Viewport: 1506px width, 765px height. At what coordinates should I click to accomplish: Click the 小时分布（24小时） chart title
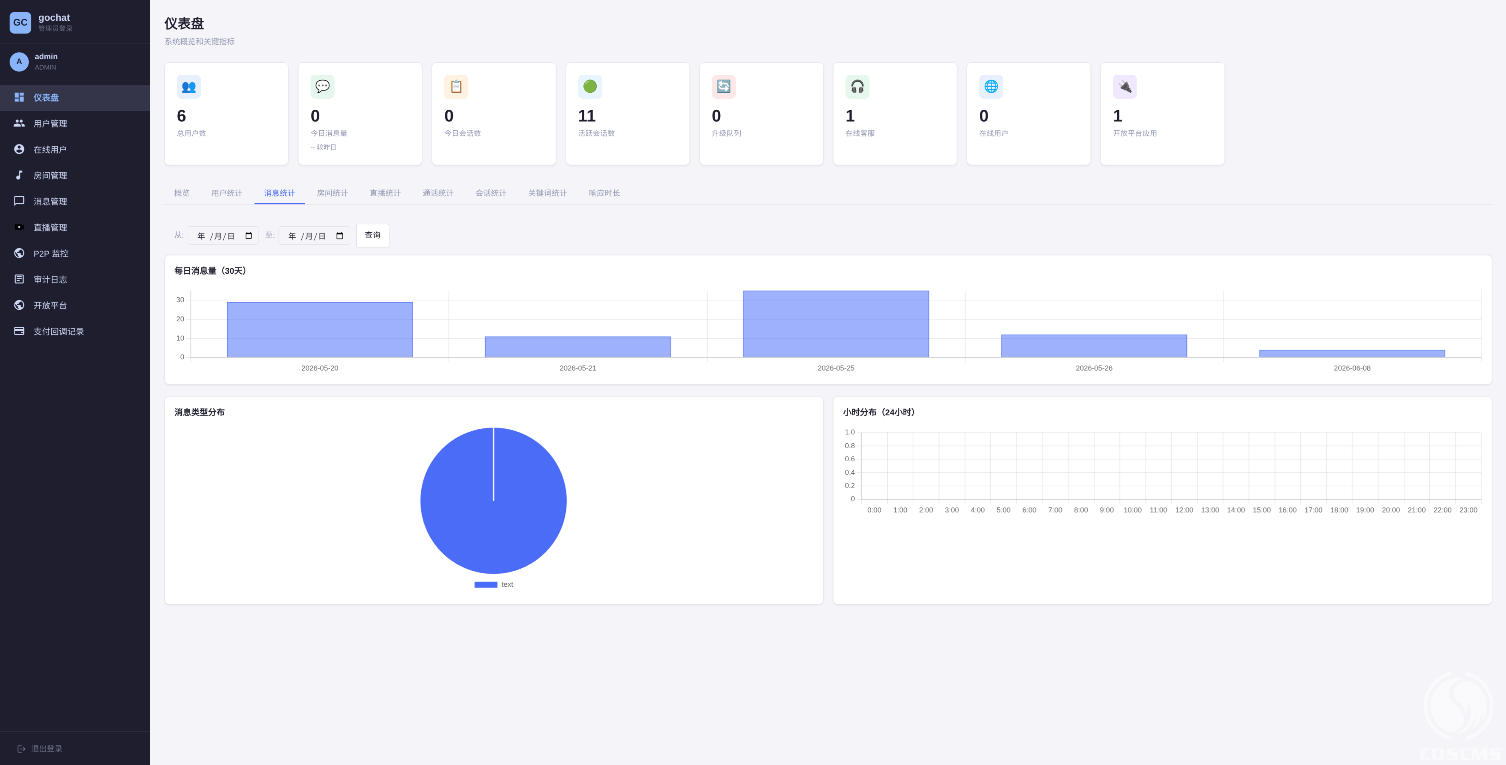pyautogui.click(x=879, y=412)
